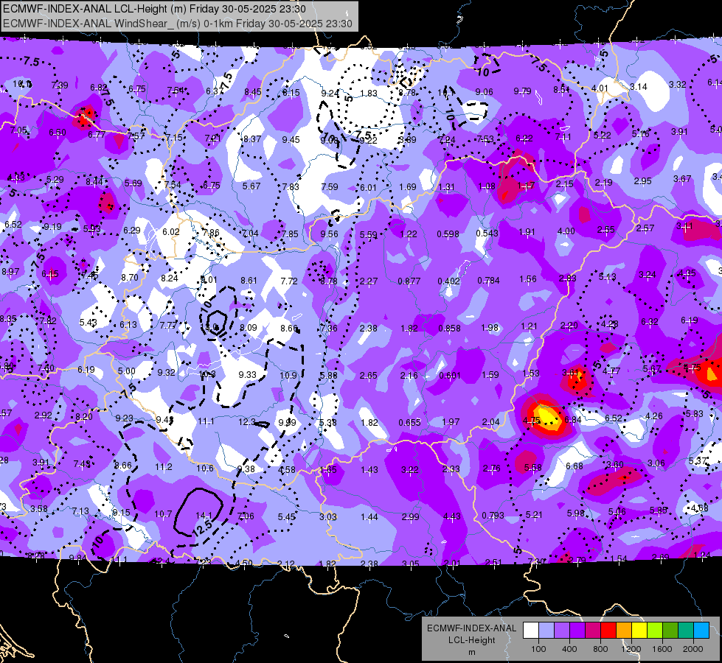Image resolution: width=722 pixels, height=663 pixels.
Task: Click the grid value 0.402
Action: tap(449, 281)
